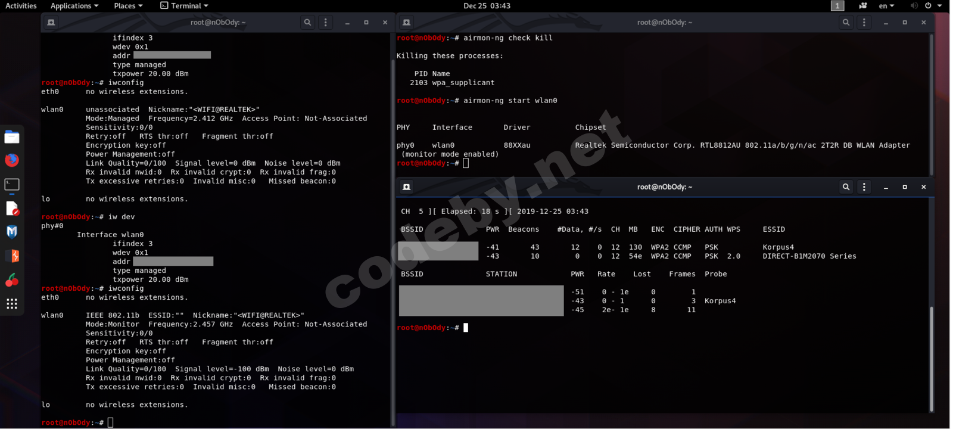953x429 pixels.
Task: Focus the prompt cursor in bottom-right terminal
Action: [466, 328]
